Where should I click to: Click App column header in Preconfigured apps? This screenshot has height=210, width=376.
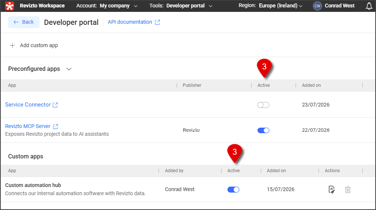pos(12,85)
